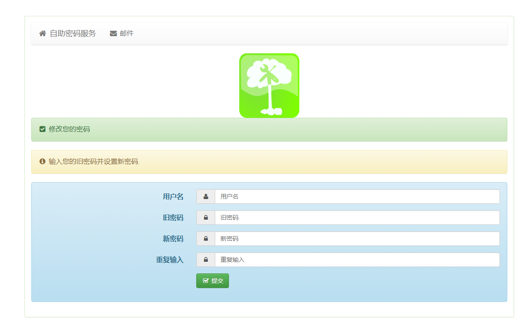Click the envelope icon beside 邮件

pos(113,34)
